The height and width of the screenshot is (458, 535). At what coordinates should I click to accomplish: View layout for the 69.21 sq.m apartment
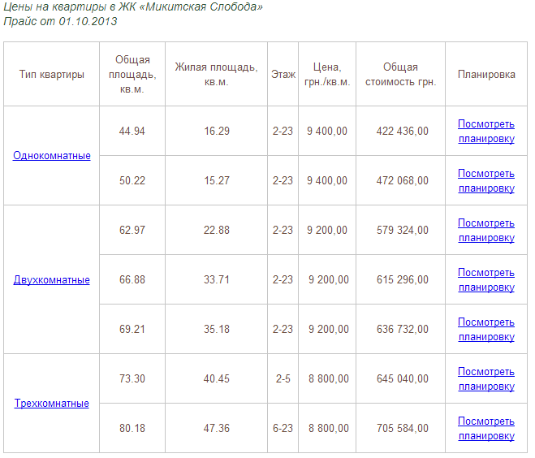click(486, 329)
